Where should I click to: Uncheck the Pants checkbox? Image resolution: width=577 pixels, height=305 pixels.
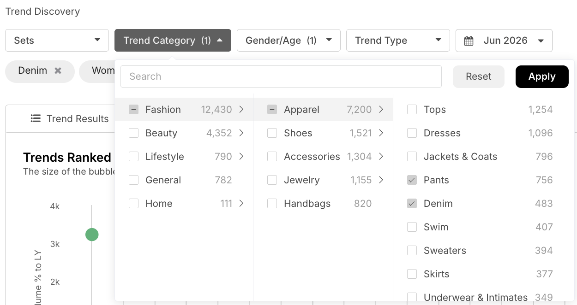[x=412, y=180]
